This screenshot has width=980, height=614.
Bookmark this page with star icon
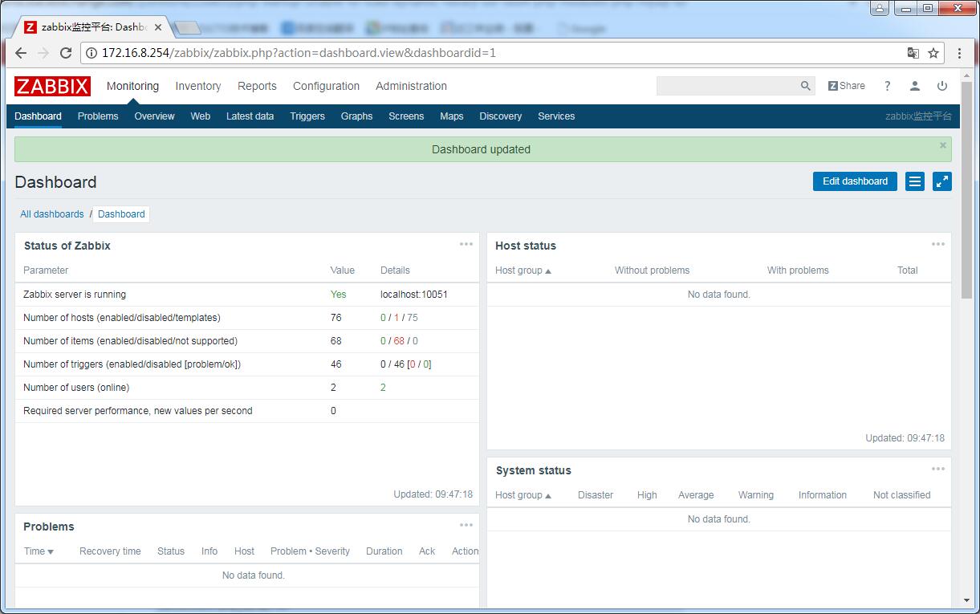click(933, 53)
